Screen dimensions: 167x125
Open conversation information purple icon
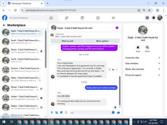tap(117, 28)
